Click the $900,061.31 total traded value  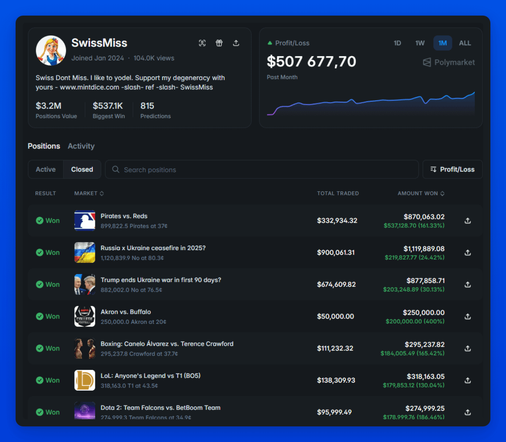coord(336,253)
